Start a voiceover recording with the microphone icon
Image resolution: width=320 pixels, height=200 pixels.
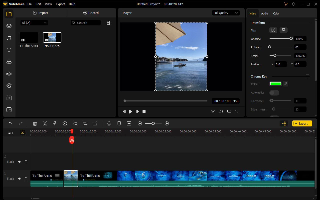109,123
